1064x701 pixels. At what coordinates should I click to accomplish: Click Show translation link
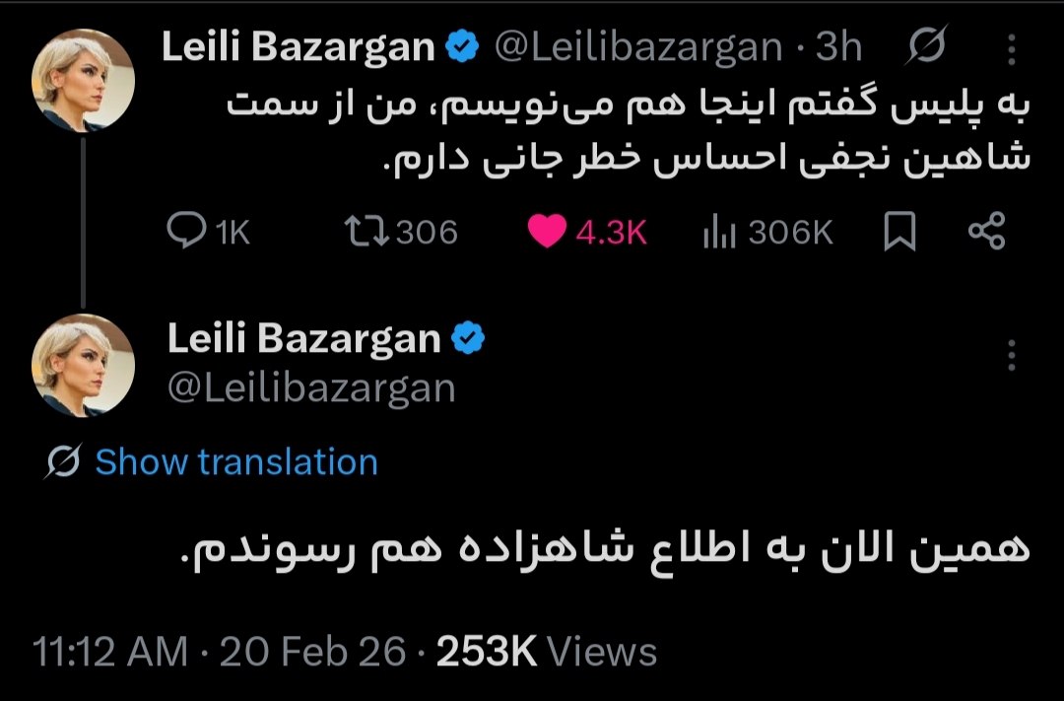(236, 461)
